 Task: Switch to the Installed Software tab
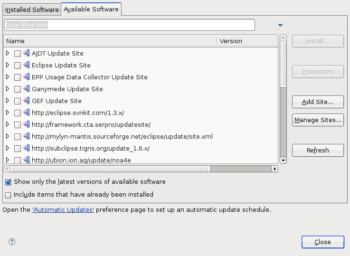tap(32, 9)
